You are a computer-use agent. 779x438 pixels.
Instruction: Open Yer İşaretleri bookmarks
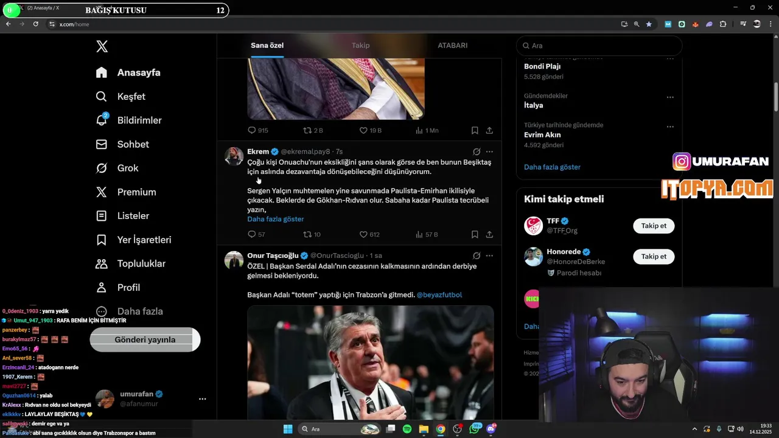click(x=133, y=240)
